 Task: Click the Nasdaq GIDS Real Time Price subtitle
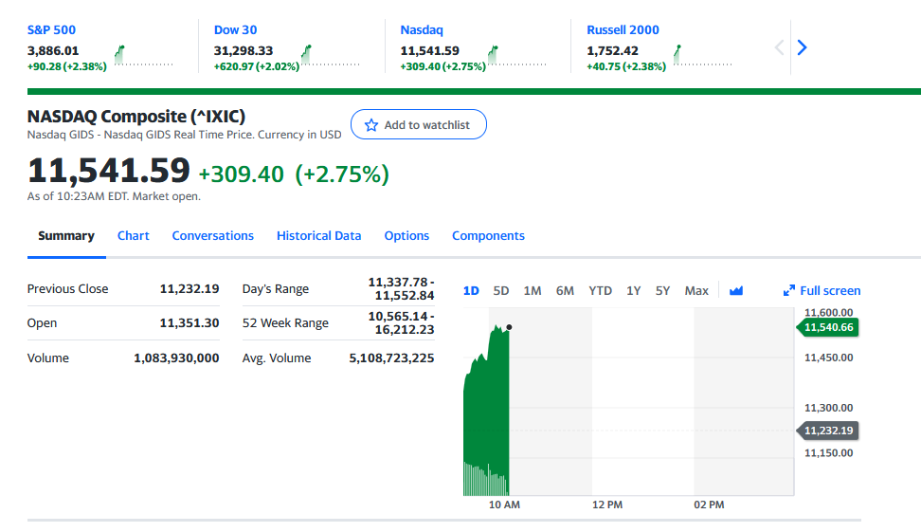184,135
